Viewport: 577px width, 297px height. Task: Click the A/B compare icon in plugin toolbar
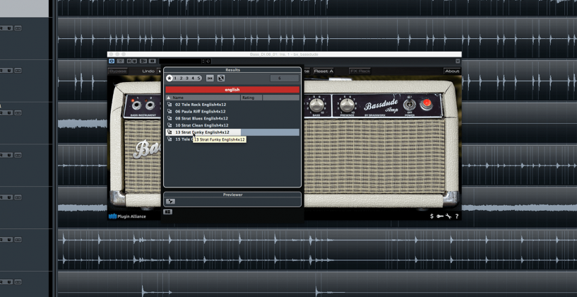point(143,62)
